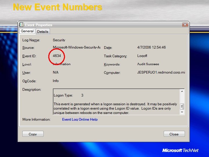Click the OpCode label
The width and height of the screenshot is (209, 157).
click(29, 81)
